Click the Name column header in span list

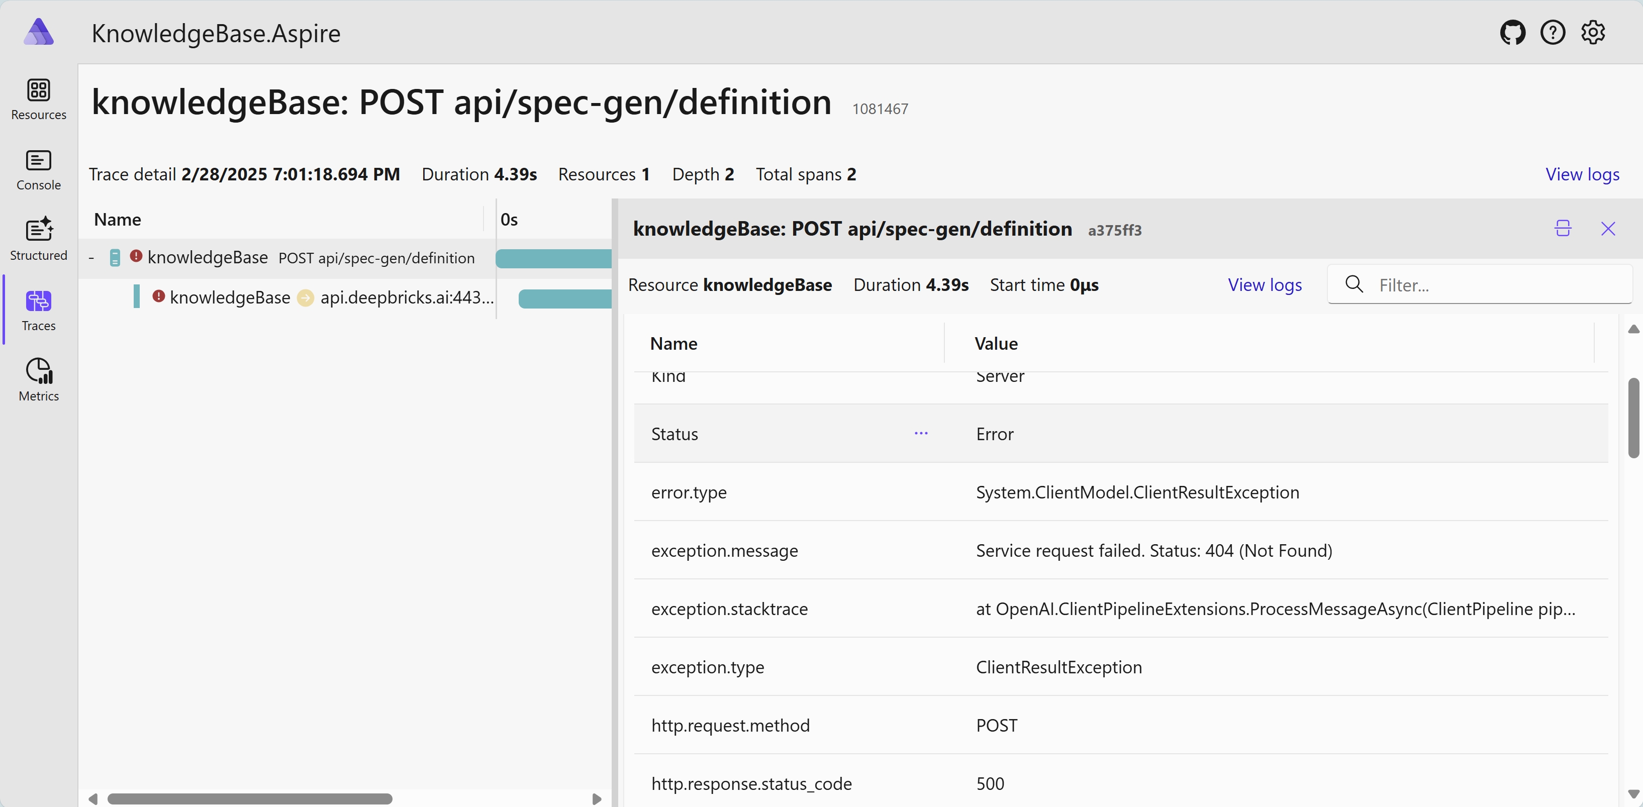[x=118, y=219]
